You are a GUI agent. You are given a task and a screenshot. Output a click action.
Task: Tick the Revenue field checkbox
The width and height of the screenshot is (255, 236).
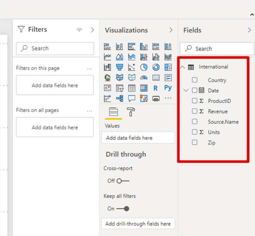(x=195, y=112)
